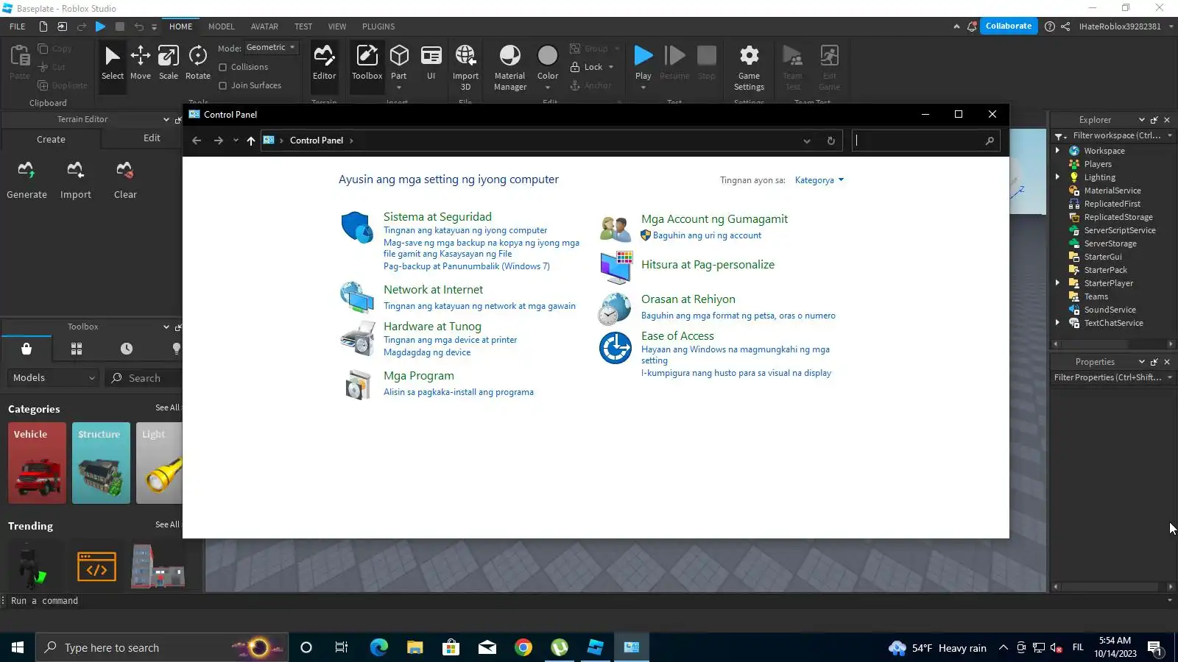The width and height of the screenshot is (1178, 662).
Task: Open the Control Panel address history dropdown
Action: pos(807,140)
